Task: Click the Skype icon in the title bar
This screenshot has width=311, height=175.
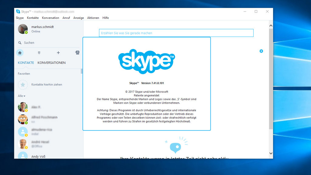Action: (x=18, y=11)
